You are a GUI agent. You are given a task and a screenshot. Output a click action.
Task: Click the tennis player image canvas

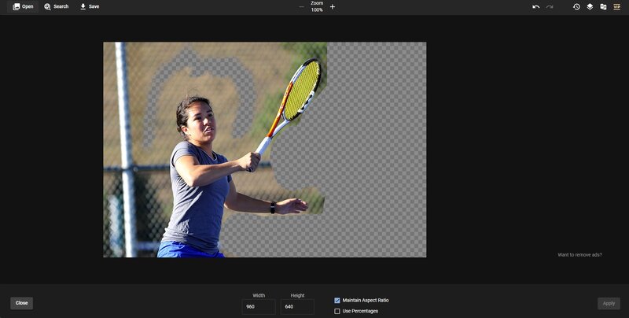tap(265, 150)
